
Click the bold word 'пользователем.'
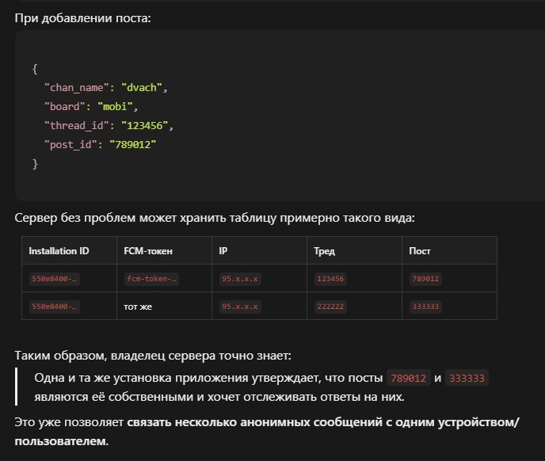(62, 441)
